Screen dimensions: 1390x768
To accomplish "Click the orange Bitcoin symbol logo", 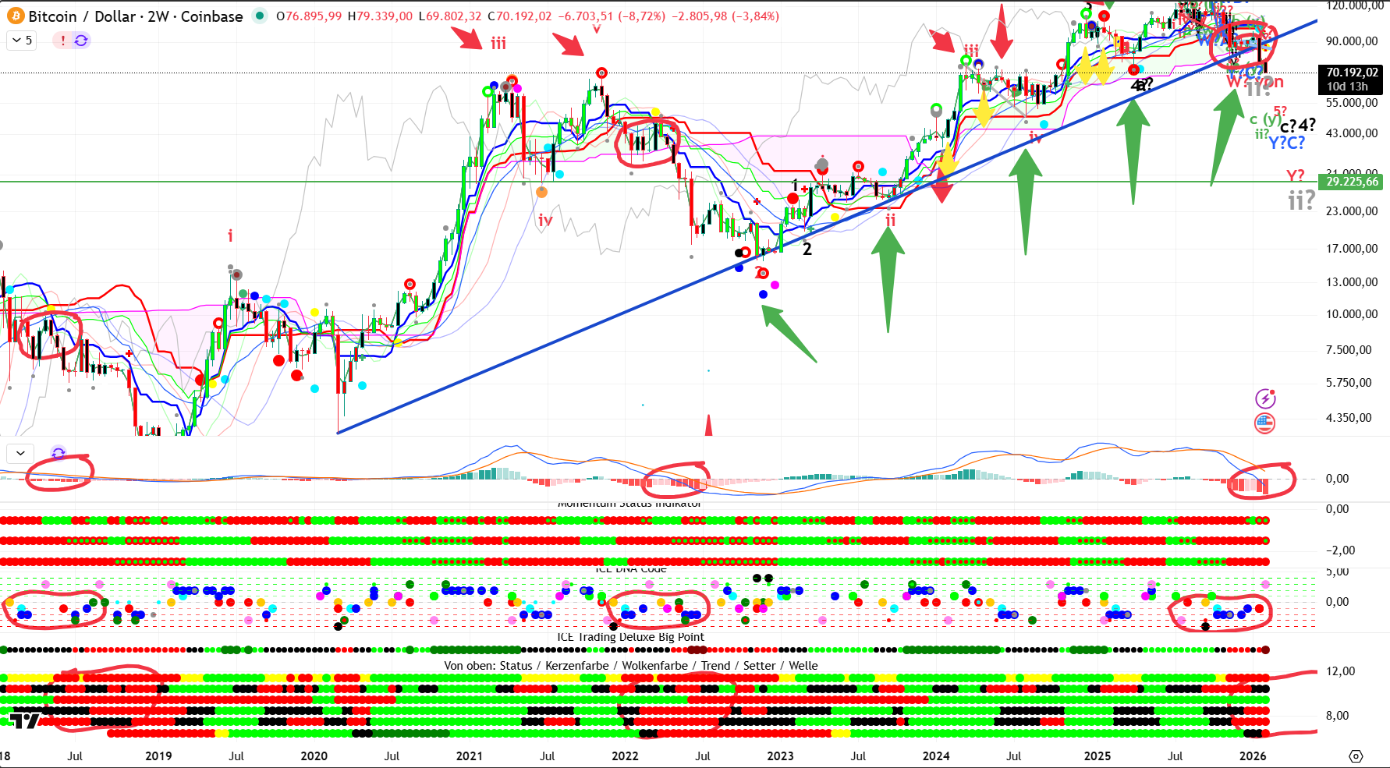I will tap(15, 16).
